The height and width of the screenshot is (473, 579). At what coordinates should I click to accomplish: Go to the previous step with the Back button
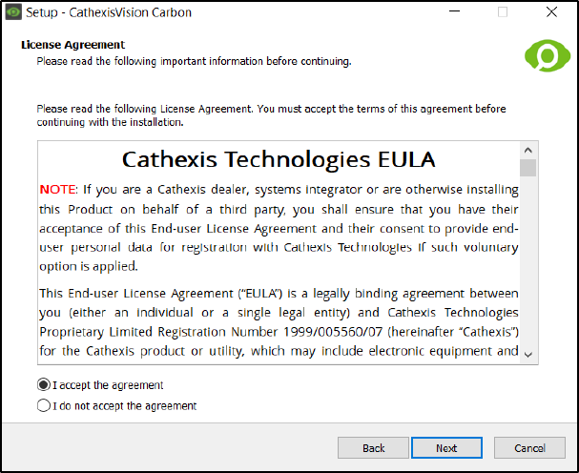(x=373, y=448)
